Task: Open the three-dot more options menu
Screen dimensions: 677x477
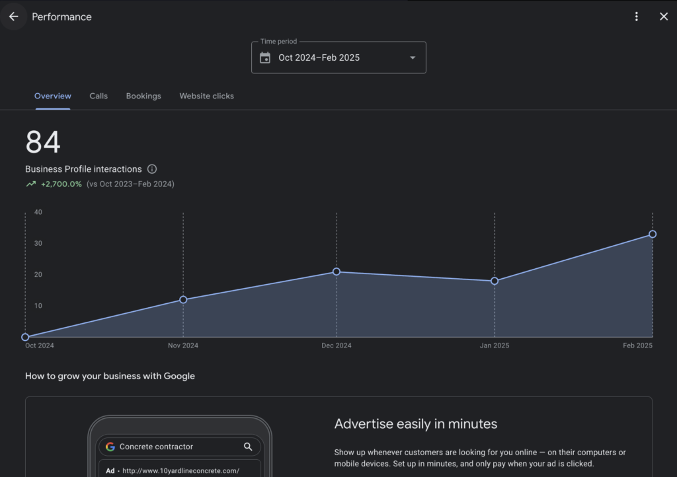Action: coord(637,17)
